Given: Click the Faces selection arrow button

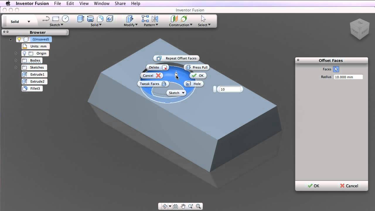Looking at the screenshot, I should pos(336,69).
